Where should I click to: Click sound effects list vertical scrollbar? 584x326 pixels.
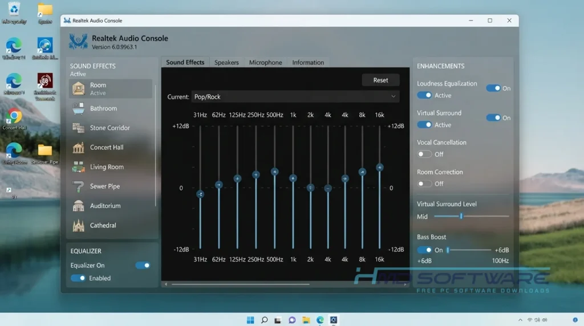pyautogui.click(x=155, y=145)
